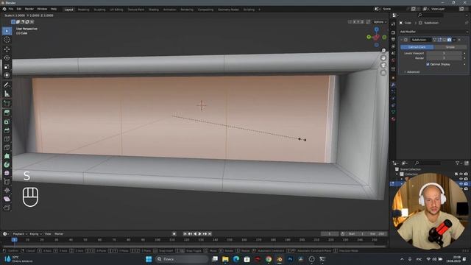
Task: Select the Move tool
Action: [x=7, y=49]
